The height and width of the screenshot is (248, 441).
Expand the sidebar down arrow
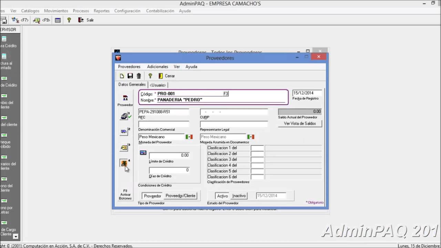tap(15, 236)
